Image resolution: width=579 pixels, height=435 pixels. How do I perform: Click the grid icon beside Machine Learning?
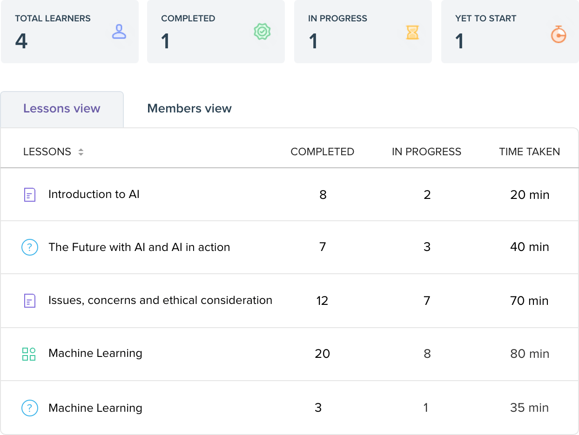pyautogui.click(x=29, y=354)
